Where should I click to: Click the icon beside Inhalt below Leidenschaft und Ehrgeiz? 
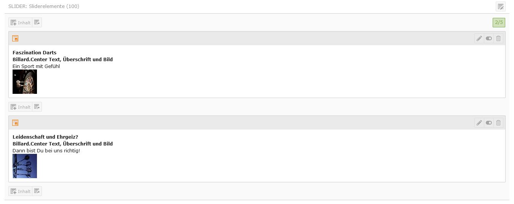pyautogui.click(x=37, y=191)
